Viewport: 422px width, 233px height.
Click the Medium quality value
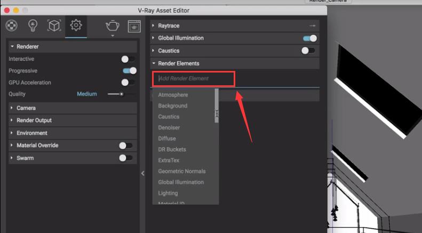click(x=87, y=94)
